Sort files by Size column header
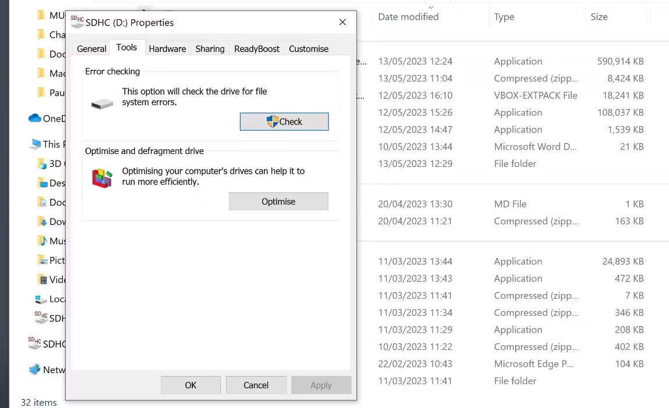Screen dimensions: 669x408 pos(599,17)
